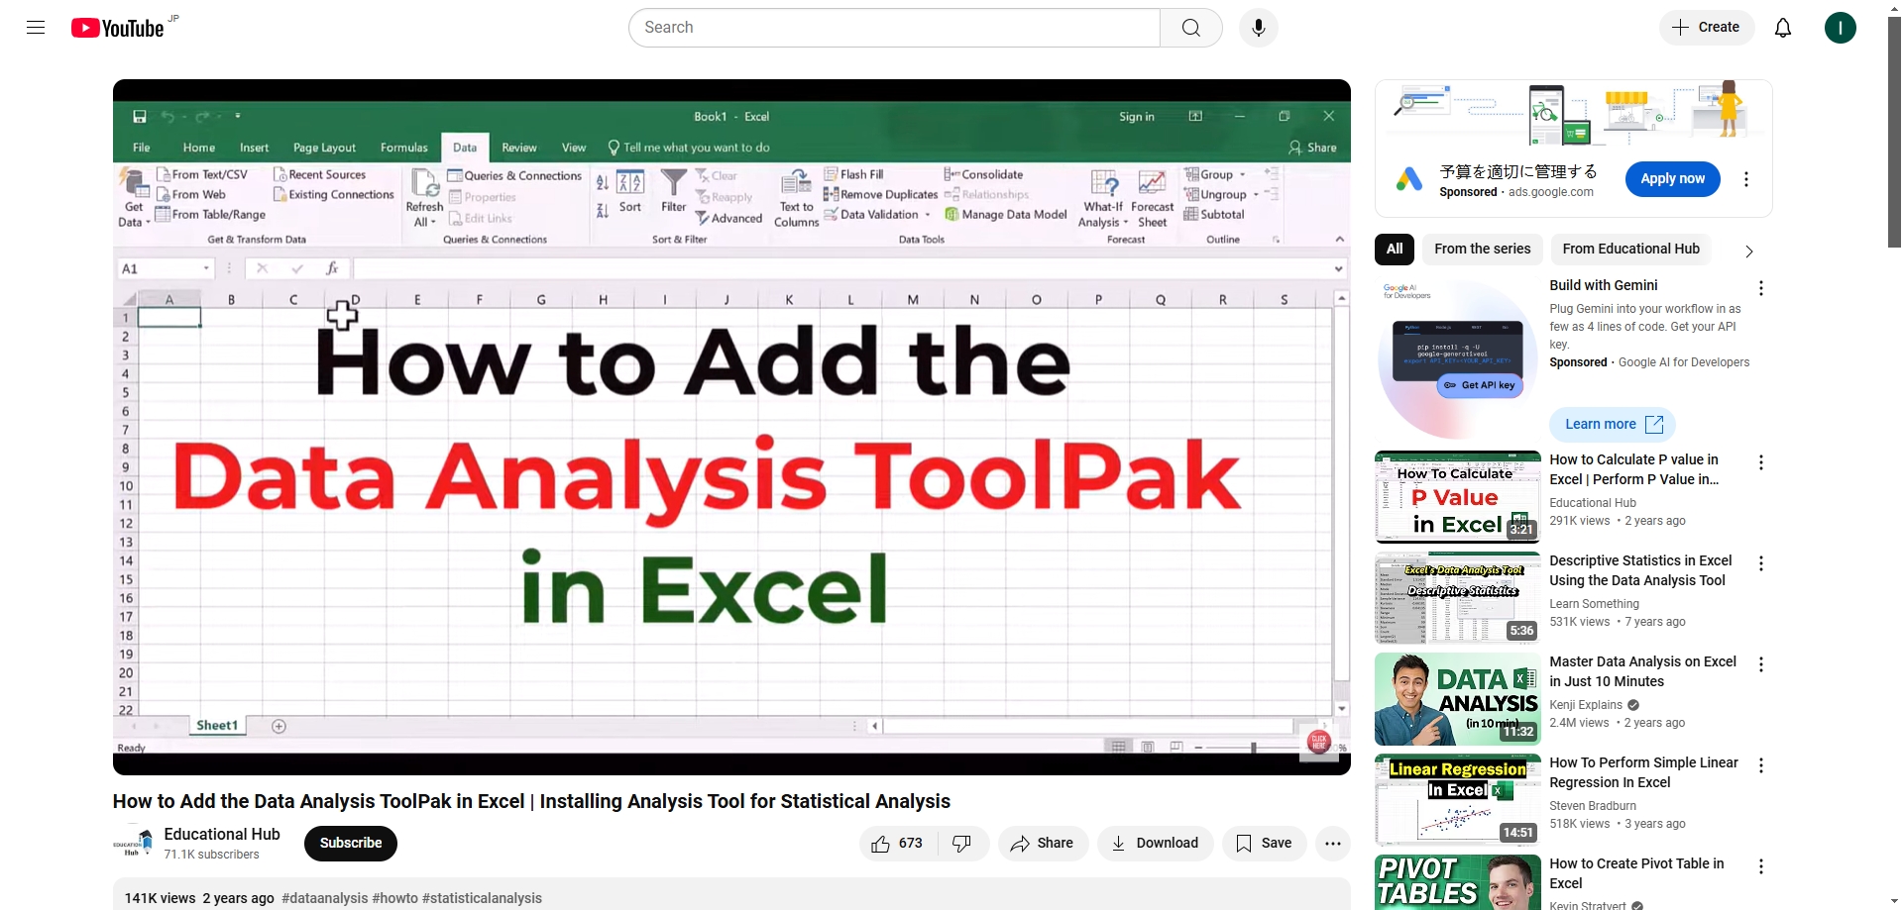1903x910 pixels.
Task: Open the notifications bell
Action: click(x=1782, y=28)
